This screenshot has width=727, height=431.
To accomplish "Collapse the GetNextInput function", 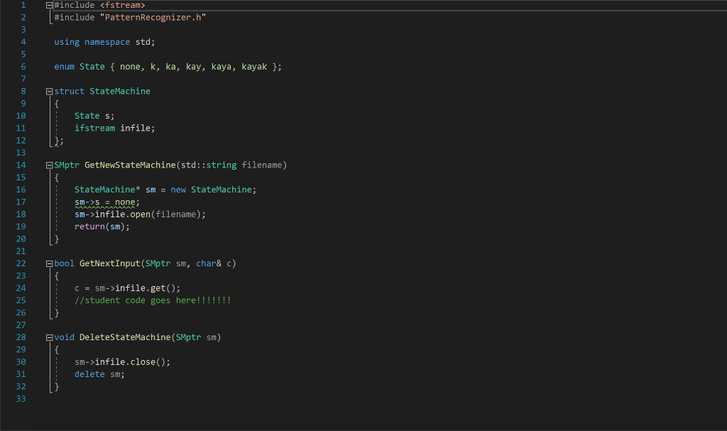I will pyautogui.click(x=49, y=264).
